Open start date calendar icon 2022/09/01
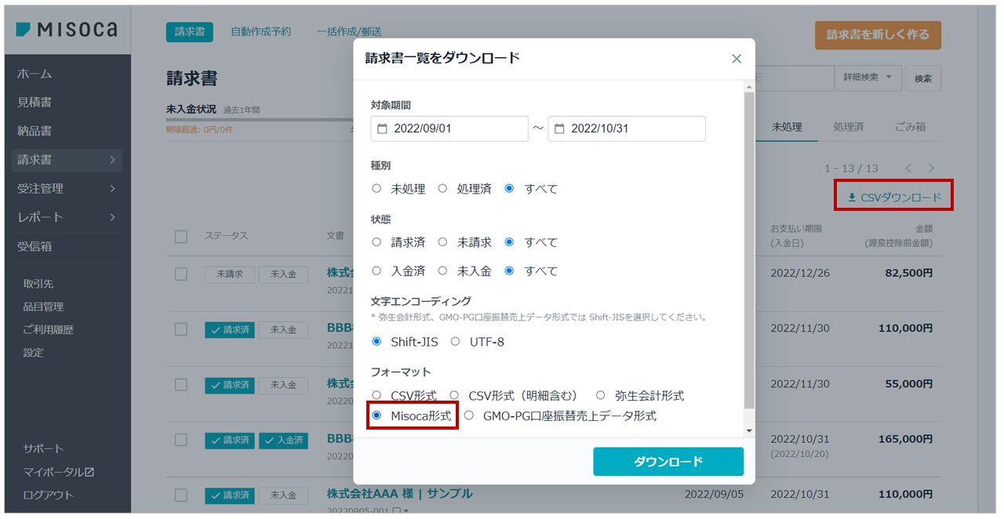 pyautogui.click(x=383, y=129)
